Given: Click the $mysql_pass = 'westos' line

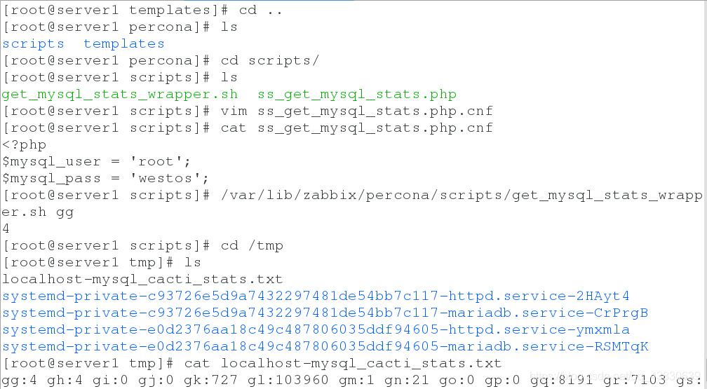Looking at the screenshot, I should pos(105,179).
